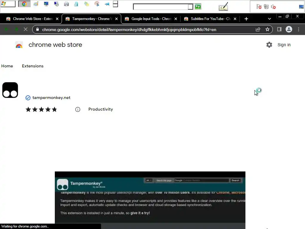The width and height of the screenshot is (305, 229).
Task: Click the Chrome taskbar icon
Action: [24, 4]
